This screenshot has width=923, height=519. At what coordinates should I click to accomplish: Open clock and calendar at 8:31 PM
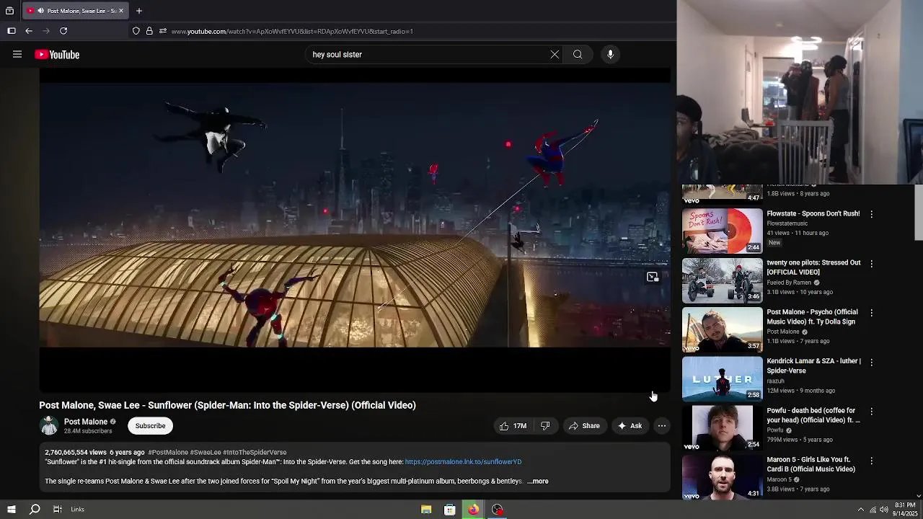pos(905,510)
